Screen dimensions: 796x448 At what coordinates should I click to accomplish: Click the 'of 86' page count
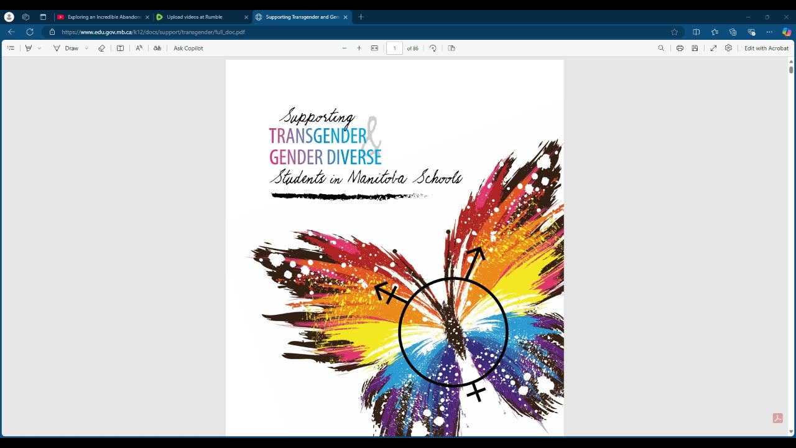click(412, 48)
